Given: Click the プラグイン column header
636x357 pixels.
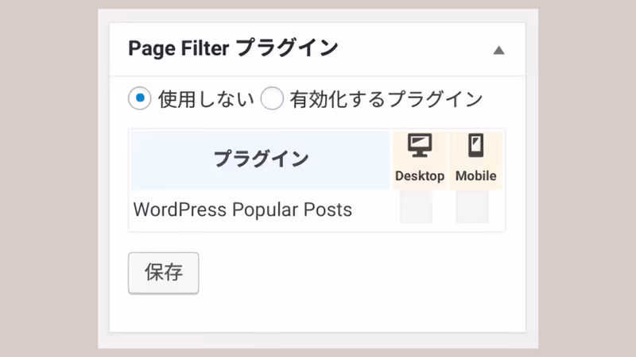Looking at the screenshot, I should click(x=261, y=159).
